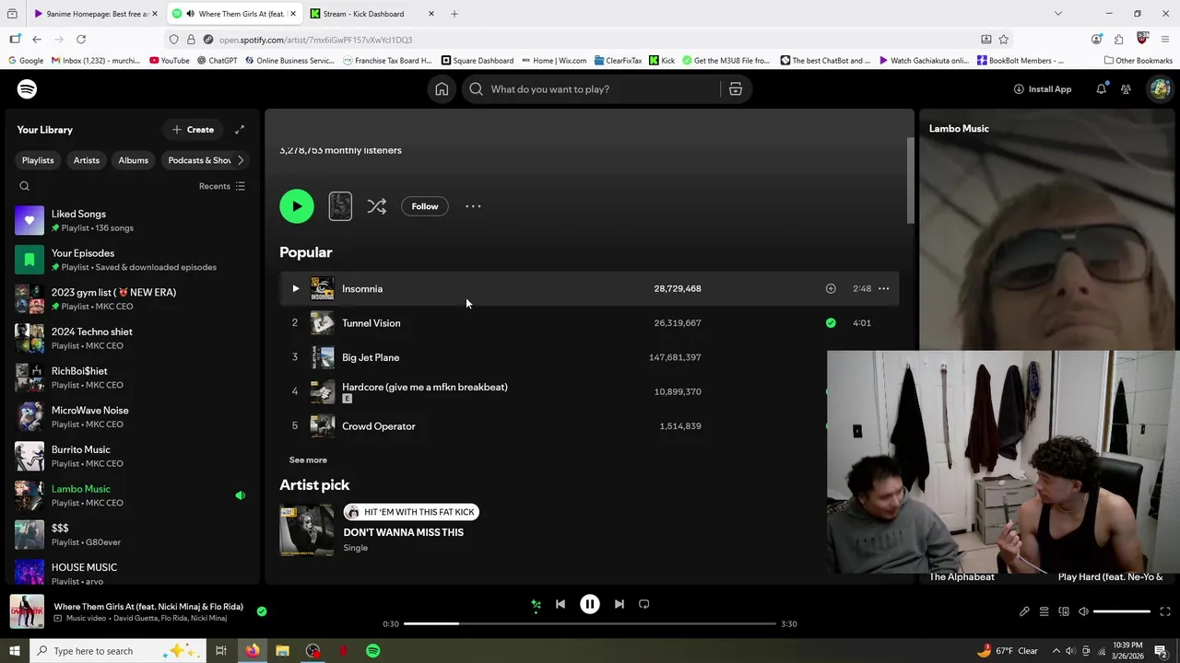Viewport: 1180px width, 663px height.
Task: Open the Recents sort dropdown
Action: coord(222,186)
